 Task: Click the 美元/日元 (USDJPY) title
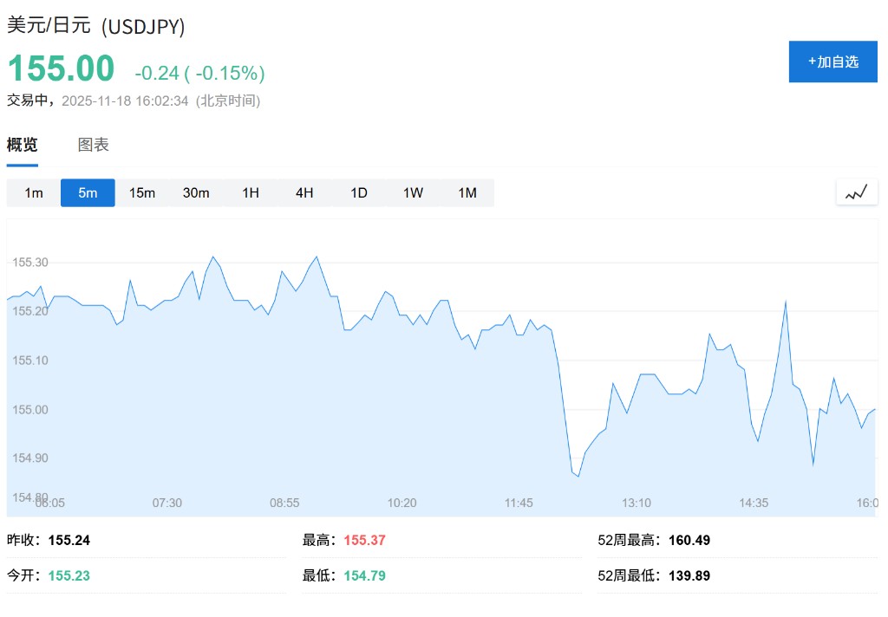96,25
